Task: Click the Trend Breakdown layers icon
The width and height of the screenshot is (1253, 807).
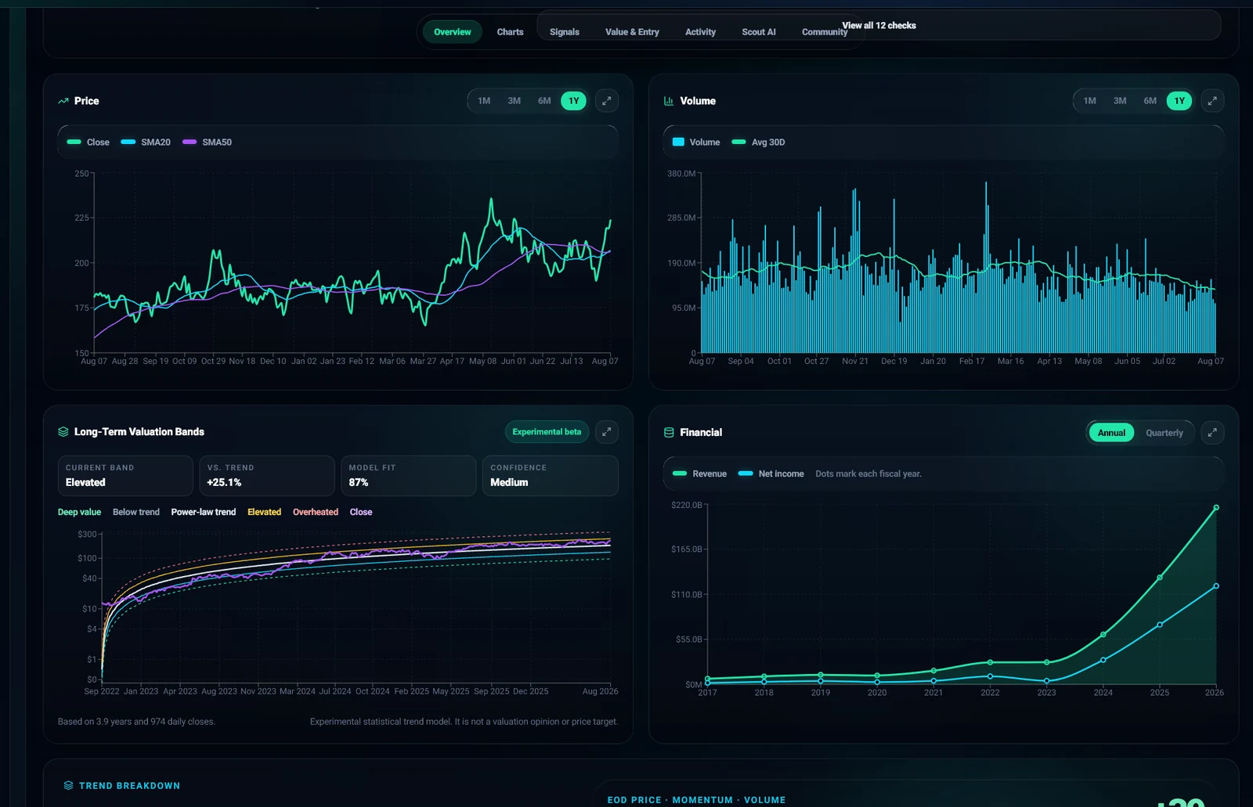Action: click(x=69, y=785)
